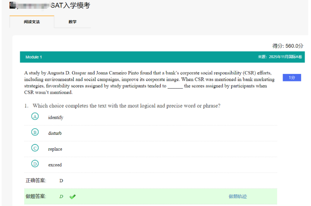
Task: Open the 做题轨迹 link
Action: click(x=238, y=196)
